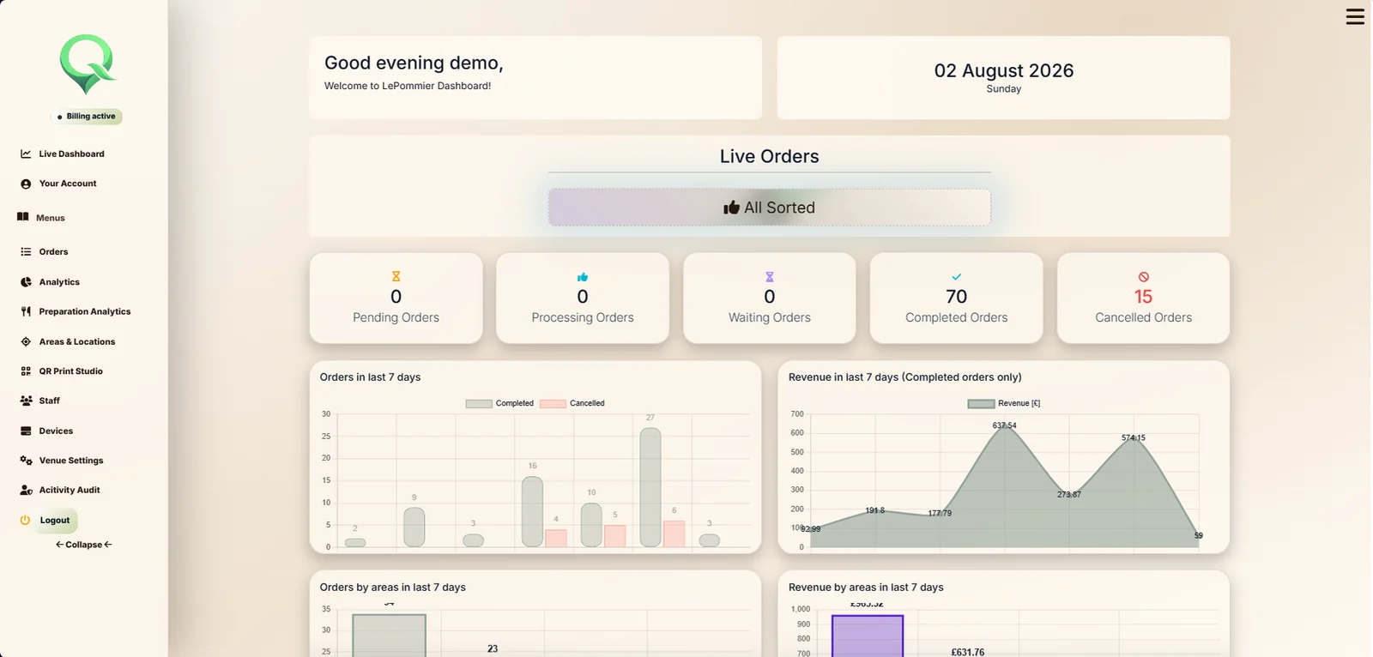Click the Activity Audit user icon
This screenshot has height=657, width=1373.
click(26, 490)
